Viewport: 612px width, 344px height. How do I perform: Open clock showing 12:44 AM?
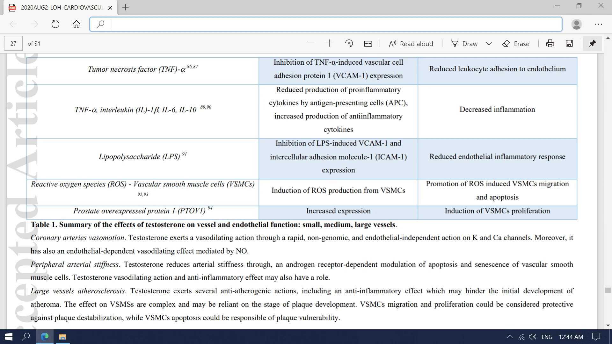click(x=571, y=337)
